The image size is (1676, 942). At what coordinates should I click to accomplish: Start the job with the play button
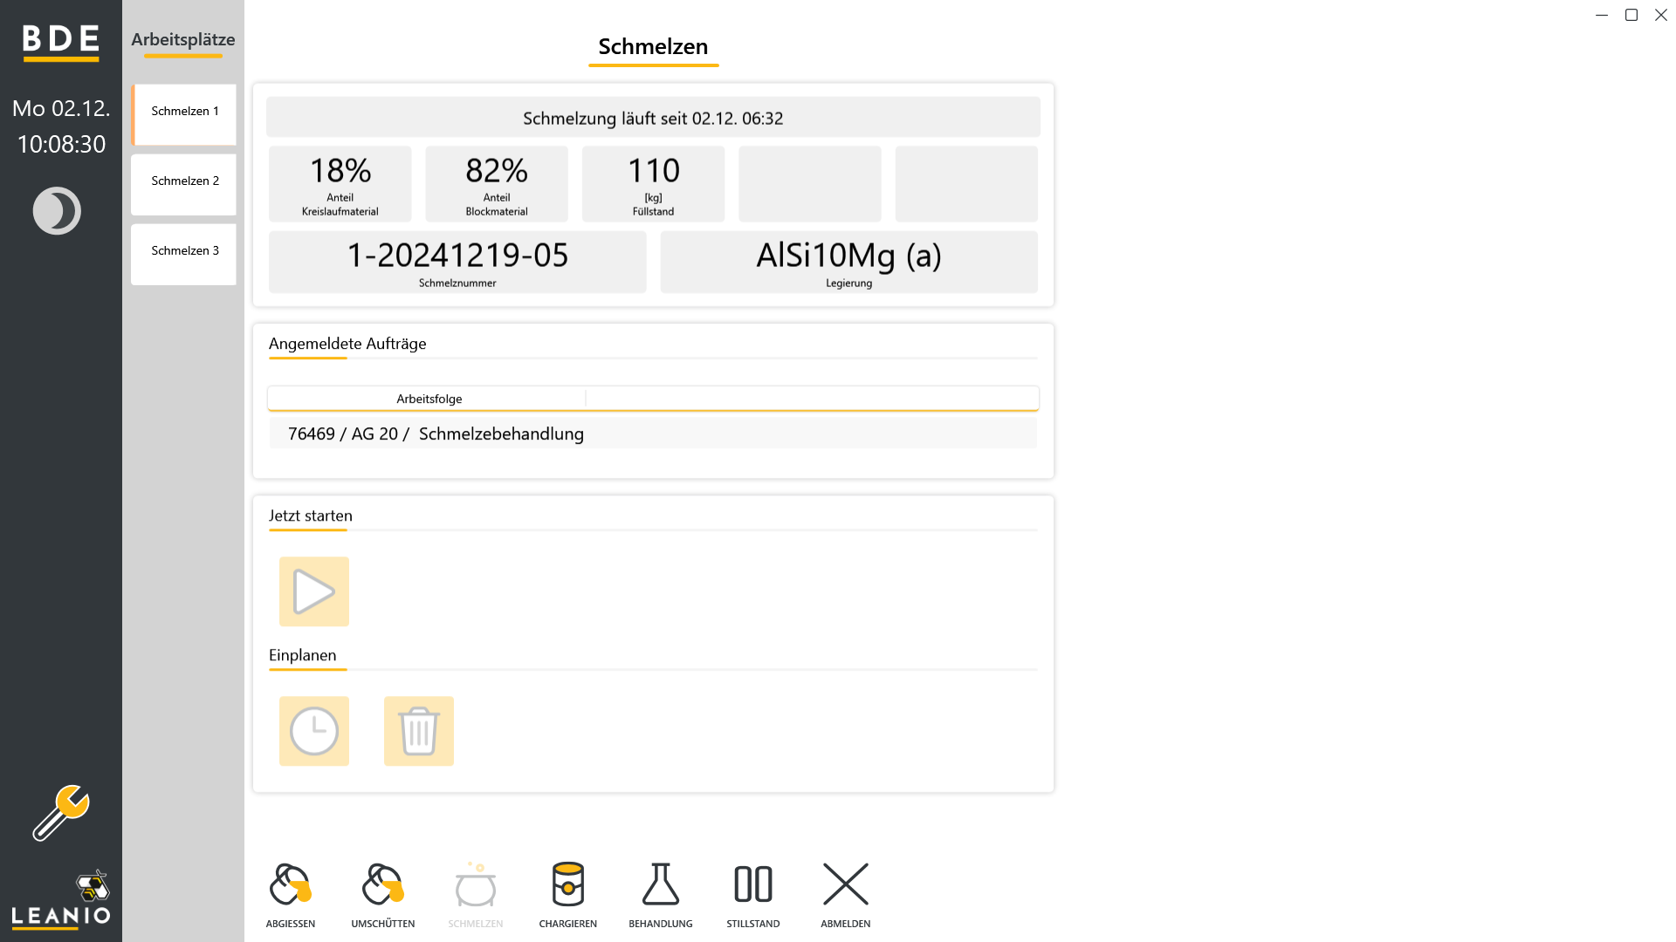pyautogui.click(x=314, y=591)
